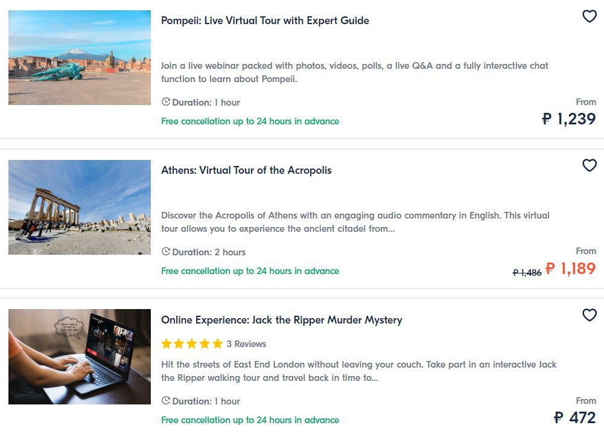Click the clock icon on Jack the Ripper listing
Viewport: 604px width, 434px height.
166,401
